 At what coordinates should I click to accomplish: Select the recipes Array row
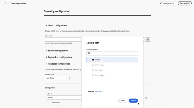[x=112, y=60]
